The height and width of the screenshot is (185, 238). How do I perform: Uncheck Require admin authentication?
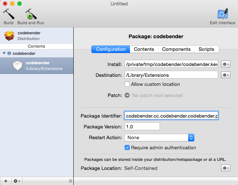pos(127,147)
